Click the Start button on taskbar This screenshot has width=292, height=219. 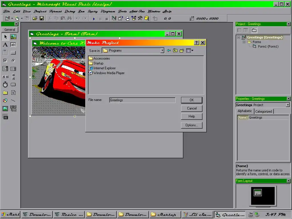[10, 214]
